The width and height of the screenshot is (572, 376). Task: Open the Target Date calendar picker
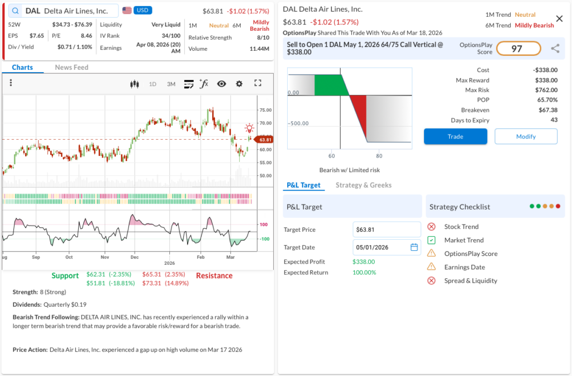(414, 247)
